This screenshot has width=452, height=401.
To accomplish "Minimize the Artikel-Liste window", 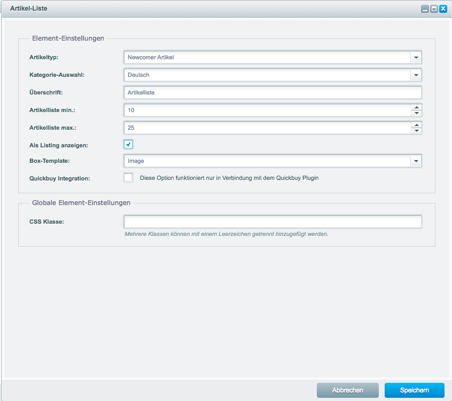I will 425,9.
